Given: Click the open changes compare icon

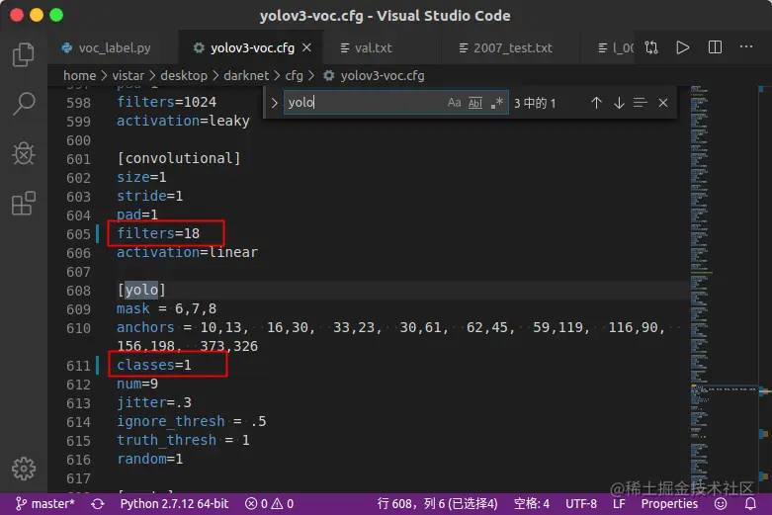Looking at the screenshot, I should pyautogui.click(x=650, y=47).
